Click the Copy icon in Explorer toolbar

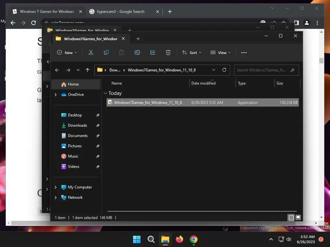(x=106, y=52)
